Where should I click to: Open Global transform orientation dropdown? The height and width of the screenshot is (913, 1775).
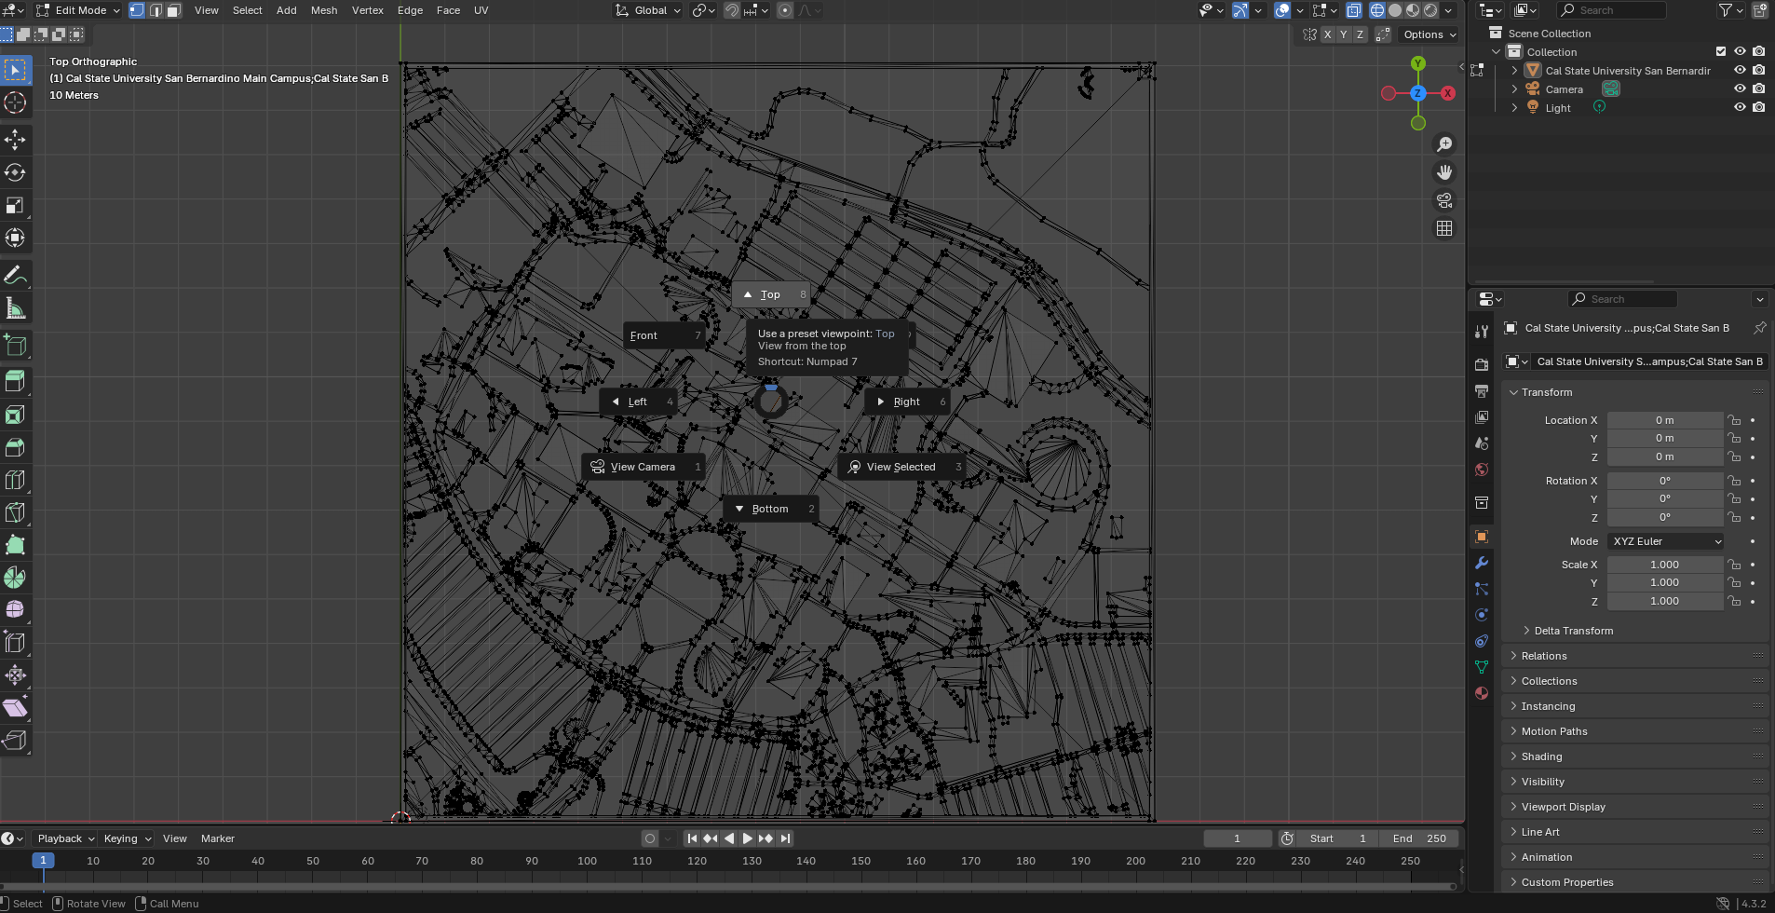coord(648,10)
